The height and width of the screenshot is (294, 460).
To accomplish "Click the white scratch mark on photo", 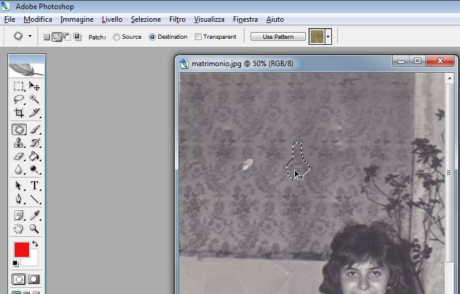I will (248, 164).
